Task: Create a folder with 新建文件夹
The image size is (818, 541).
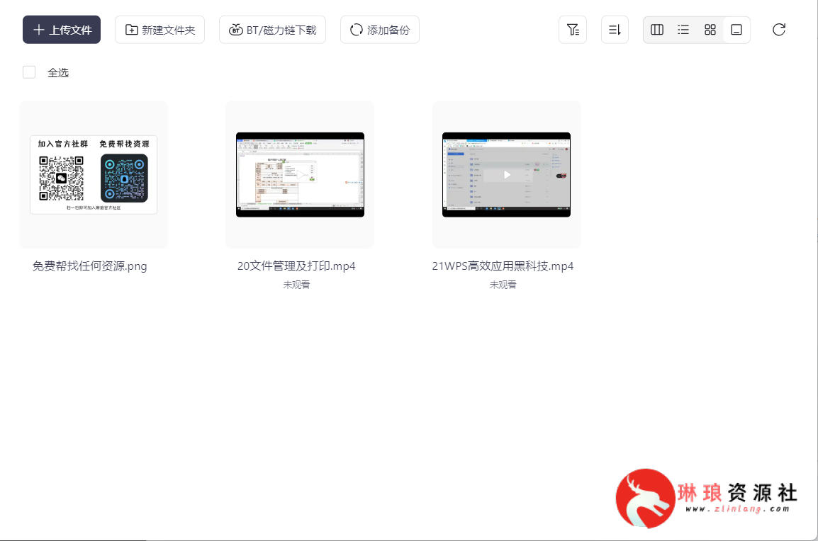Action: 159,30
